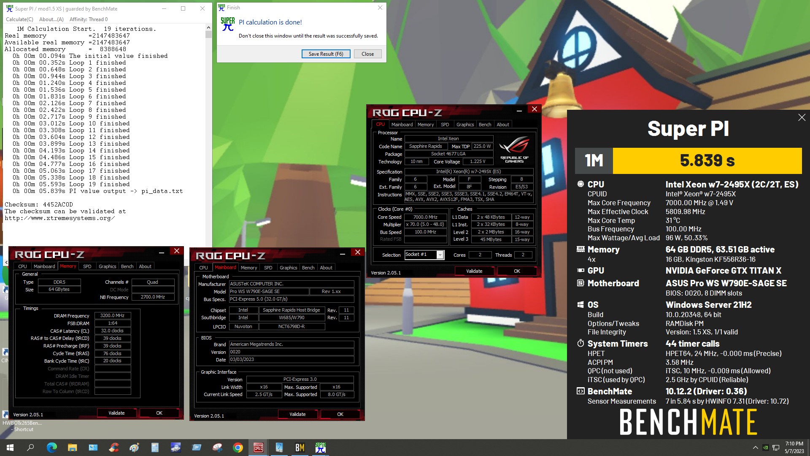Select About tab in Mainboard CPU-Z window
The height and width of the screenshot is (456, 810).
[326, 268]
